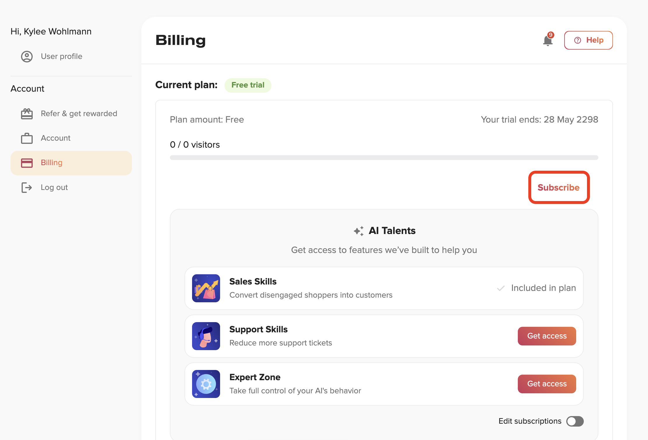648x440 pixels.
Task: Click the Billing credit card icon
Action: 27,163
